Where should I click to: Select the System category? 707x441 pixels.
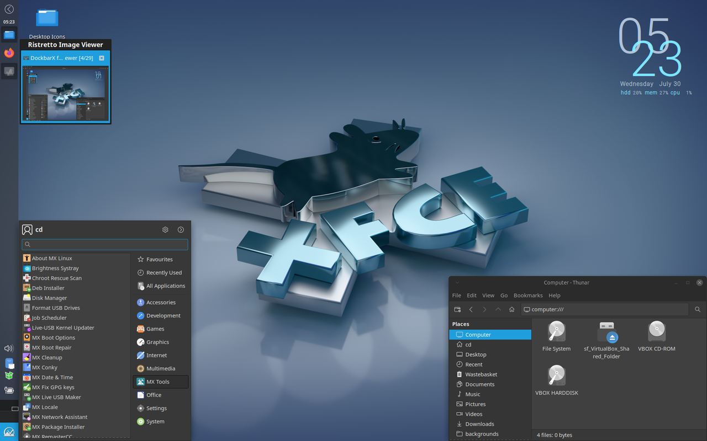coord(161,421)
